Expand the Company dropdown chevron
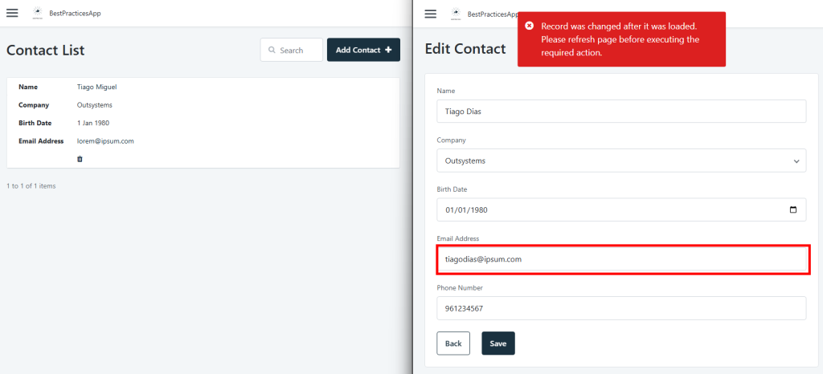The height and width of the screenshot is (374, 823). click(x=796, y=161)
